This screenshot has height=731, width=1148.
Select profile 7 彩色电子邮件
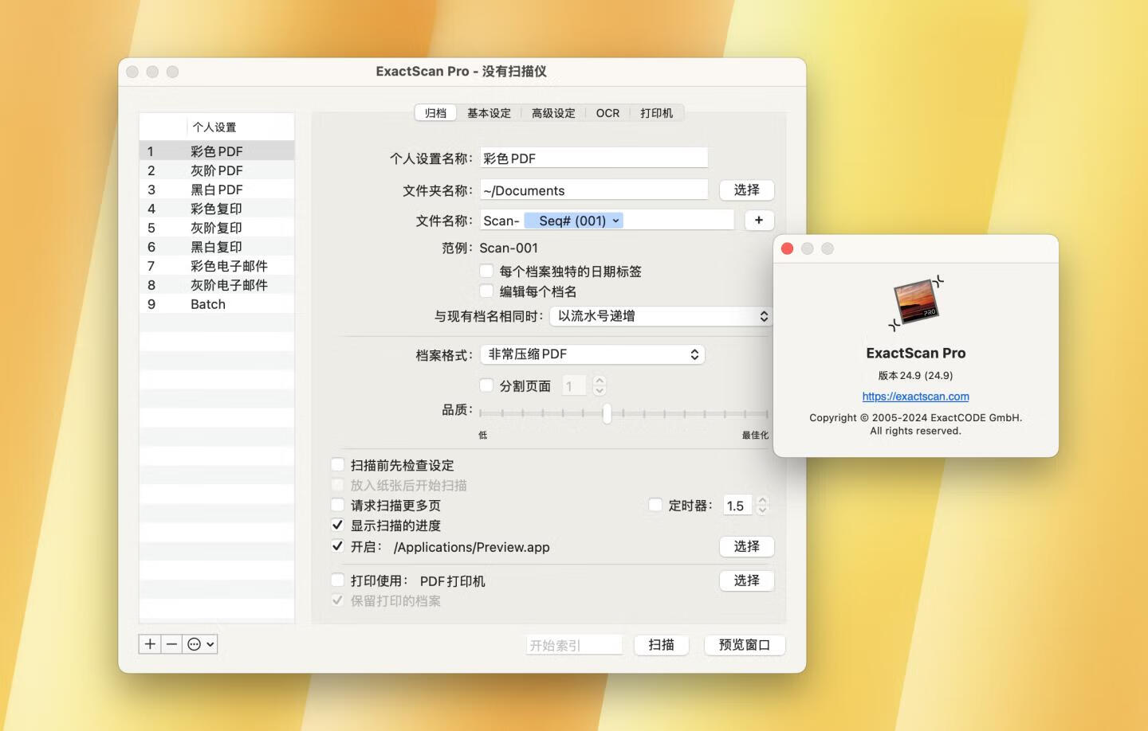(x=217, y=266)
